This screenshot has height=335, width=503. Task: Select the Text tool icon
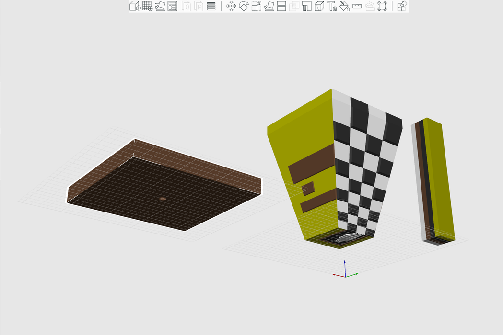click(x=332, y=6)
